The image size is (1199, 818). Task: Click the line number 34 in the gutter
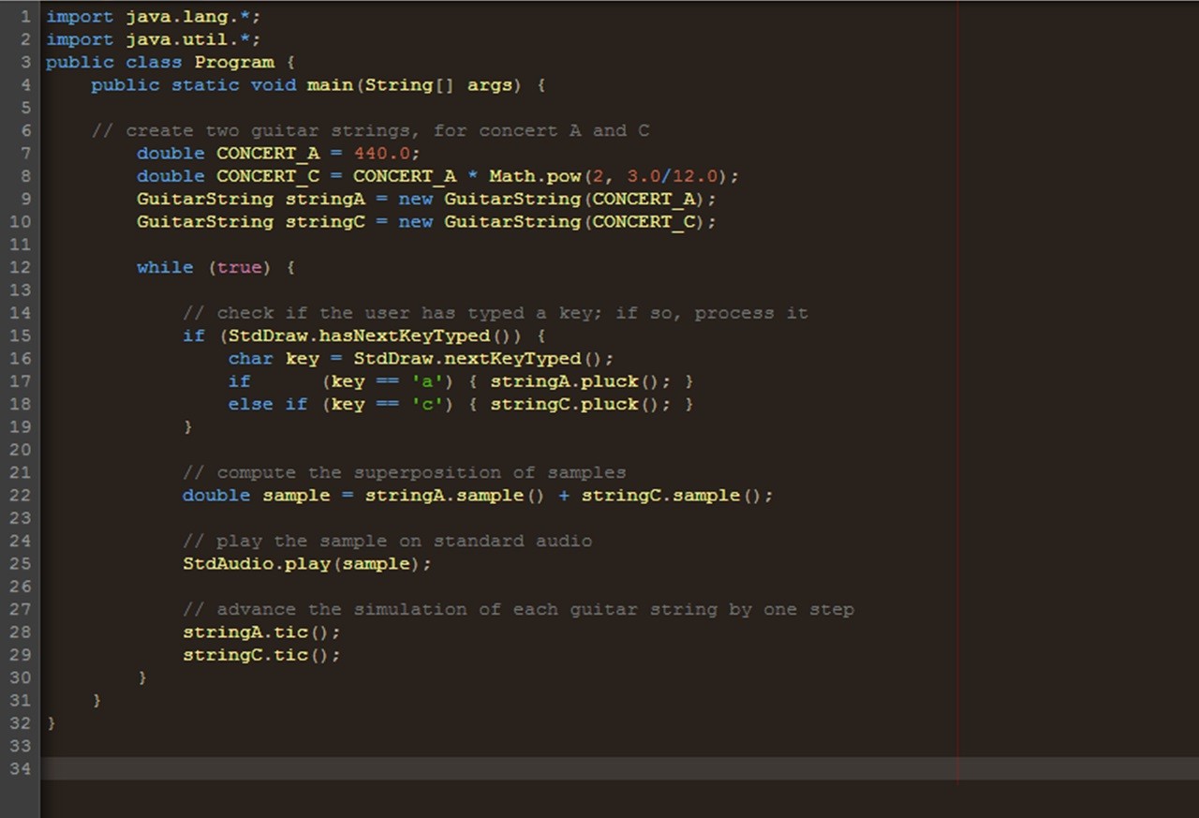click(21, 768)
